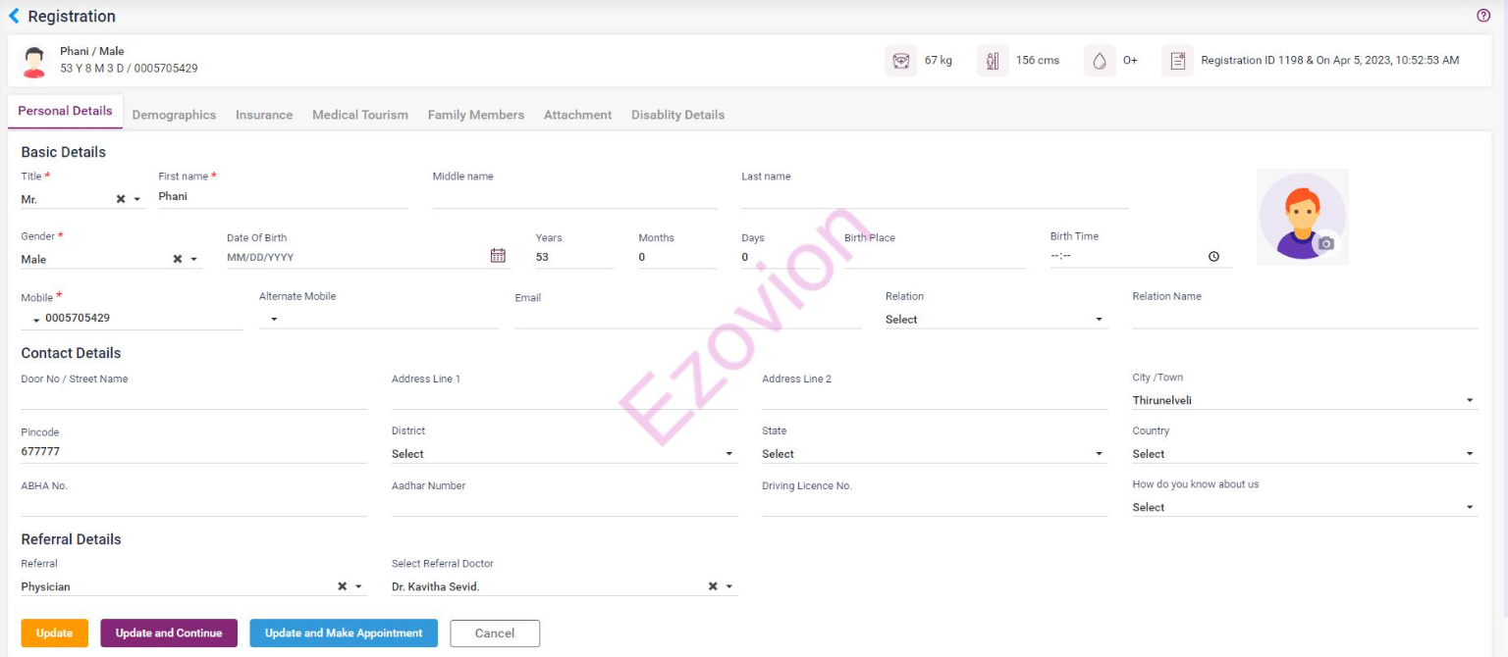
Task: Click the Email field
Action: point(687,318)
